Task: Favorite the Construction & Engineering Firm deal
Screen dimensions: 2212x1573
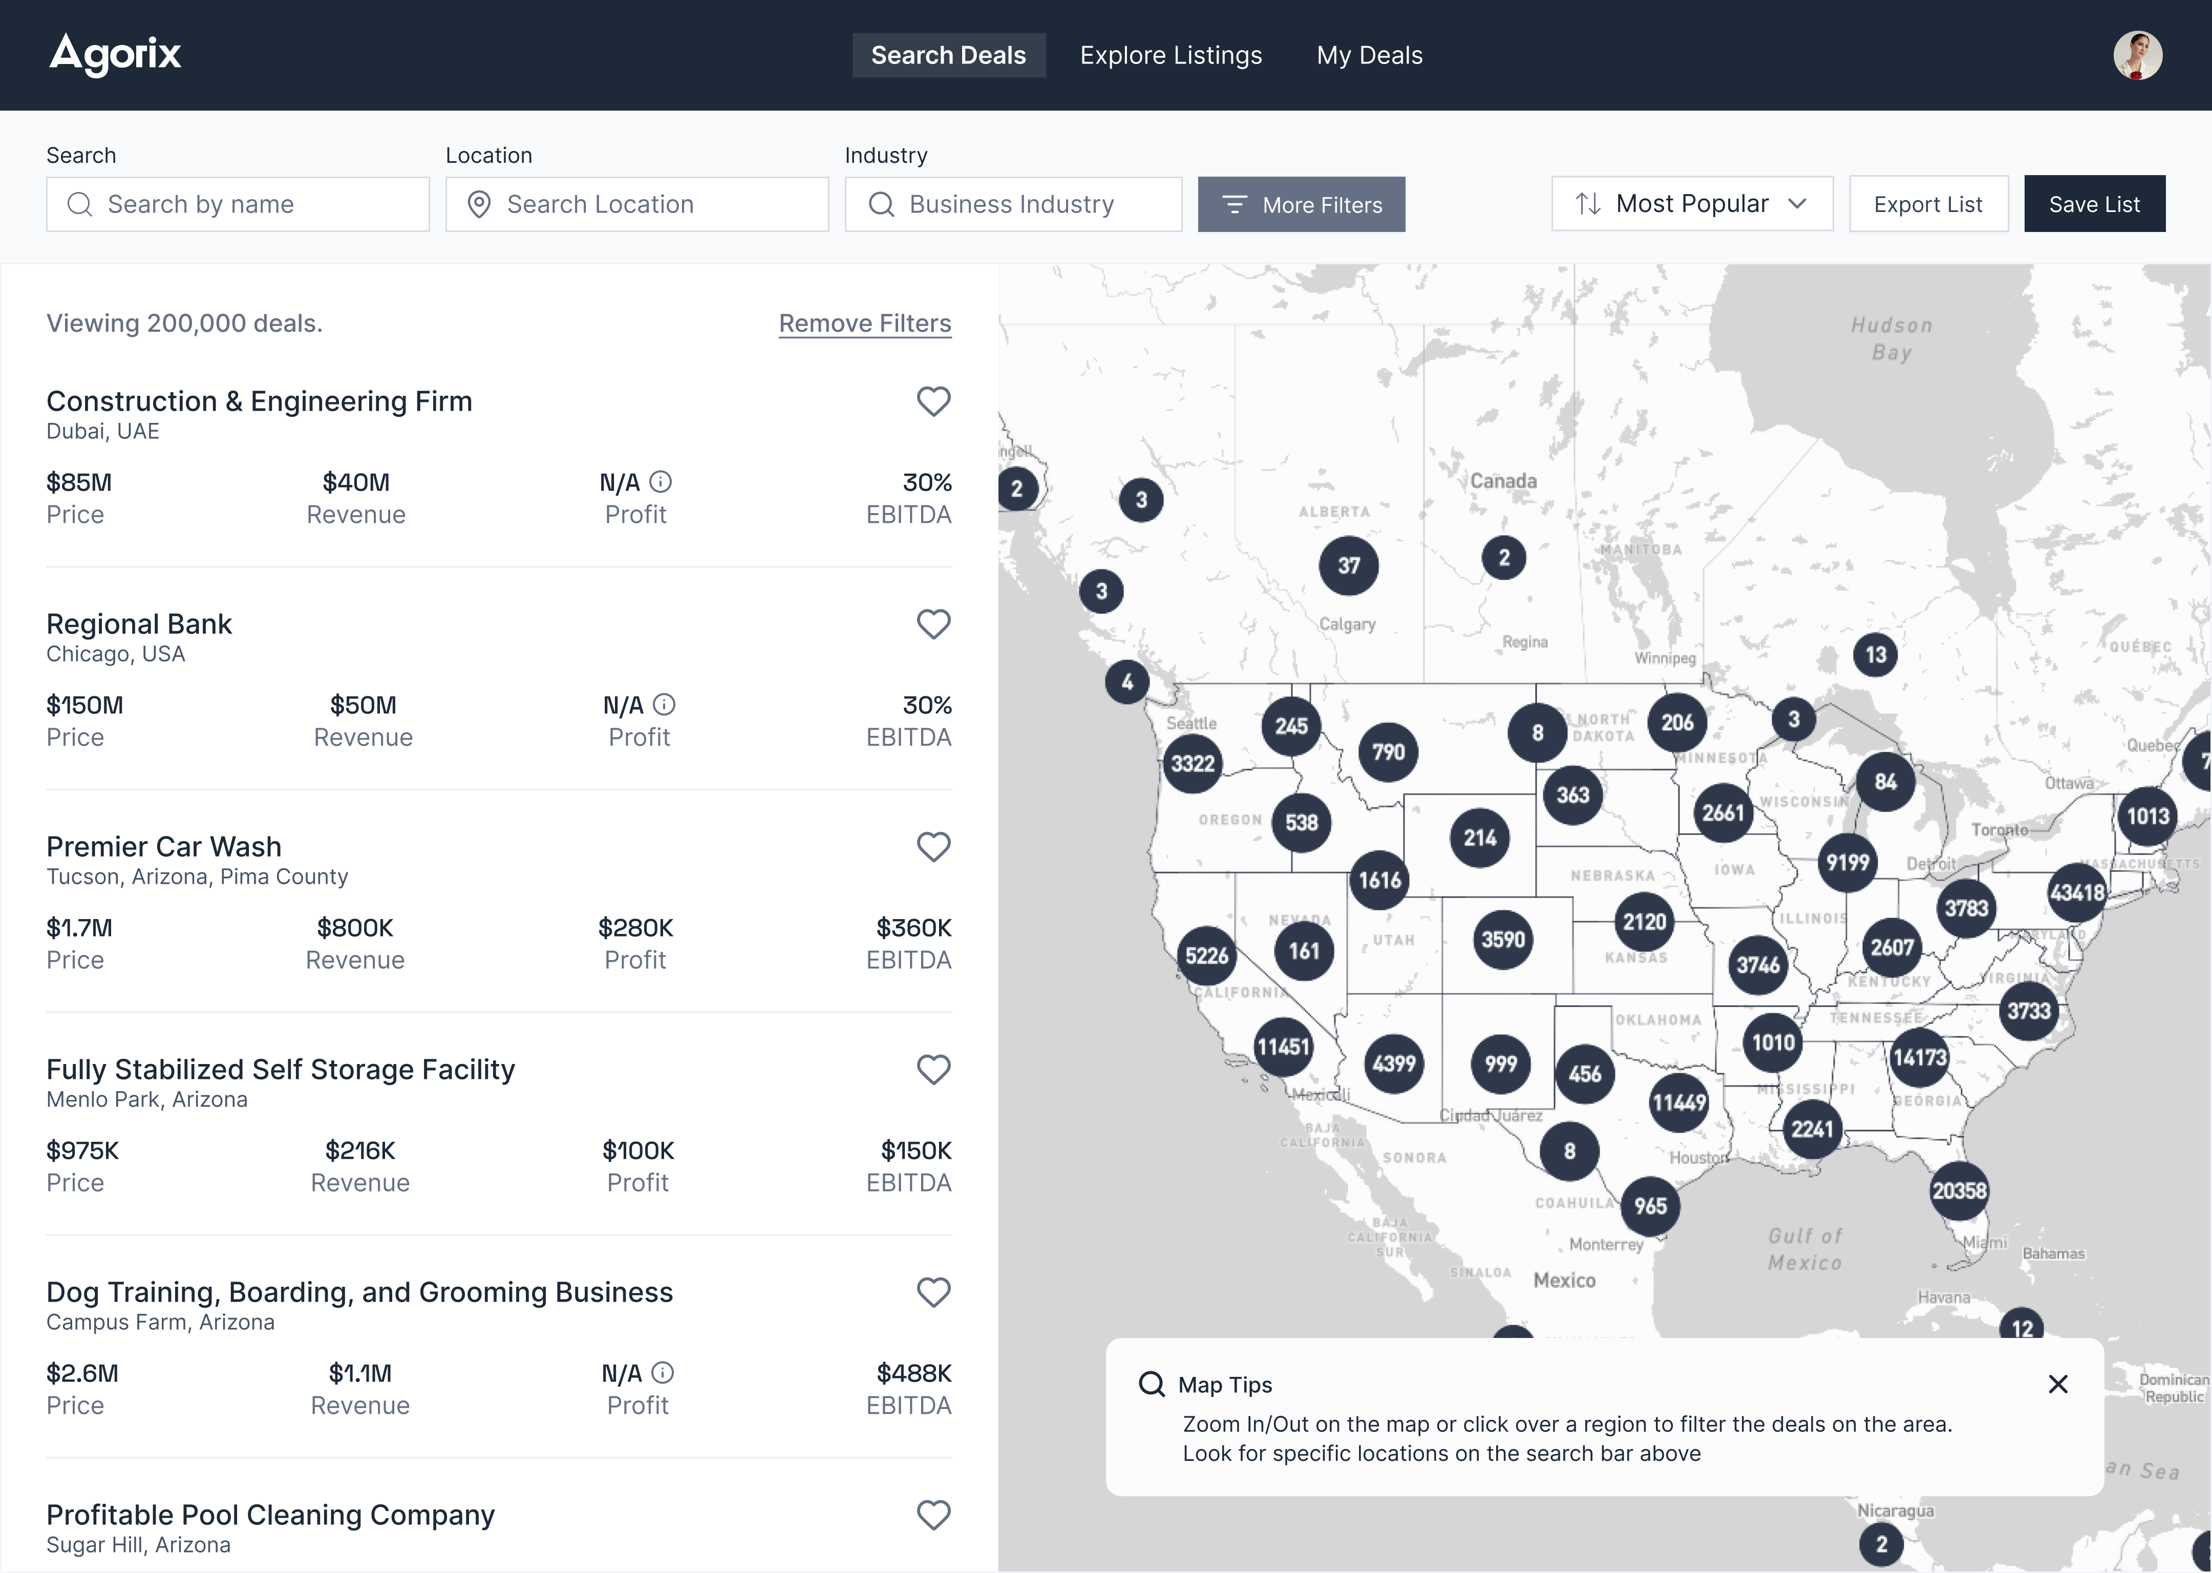Action: 933,401
